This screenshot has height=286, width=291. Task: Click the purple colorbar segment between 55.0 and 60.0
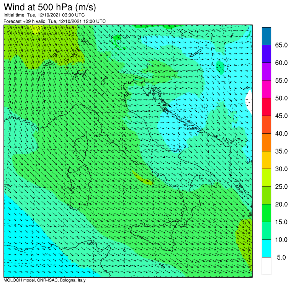pos(266,72)
